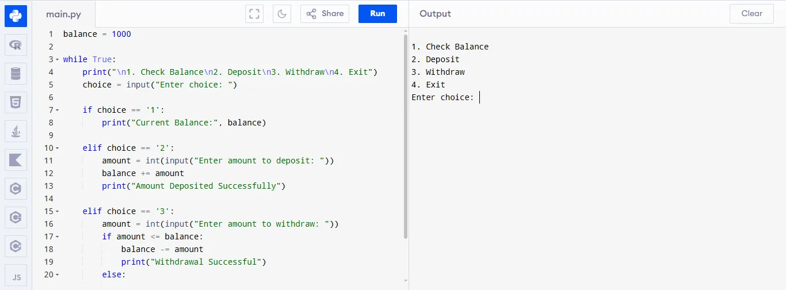Click the Output panel heading
The width and height of the screenshot is (786, 290).
tap(435, 14)
